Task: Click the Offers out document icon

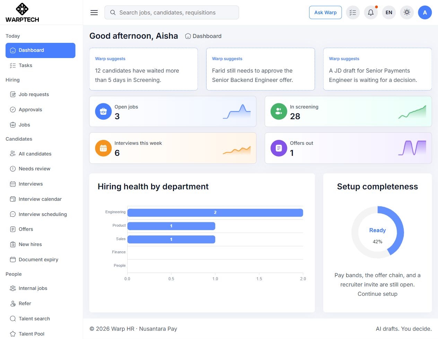Action: tap(279, 148)
